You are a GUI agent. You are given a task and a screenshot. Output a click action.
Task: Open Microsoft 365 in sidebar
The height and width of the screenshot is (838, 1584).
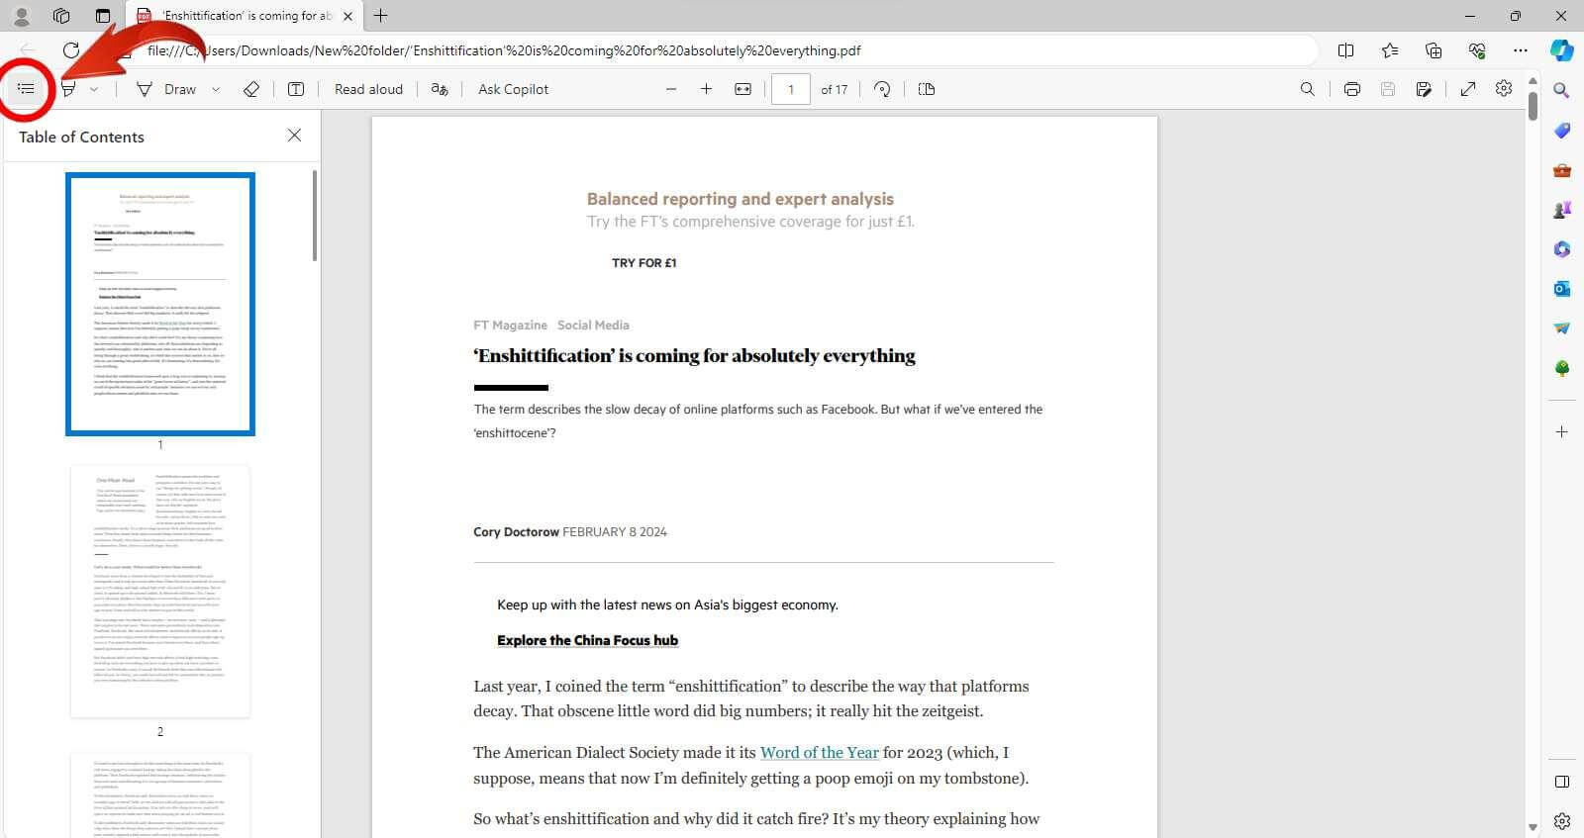coord(1562,249)
